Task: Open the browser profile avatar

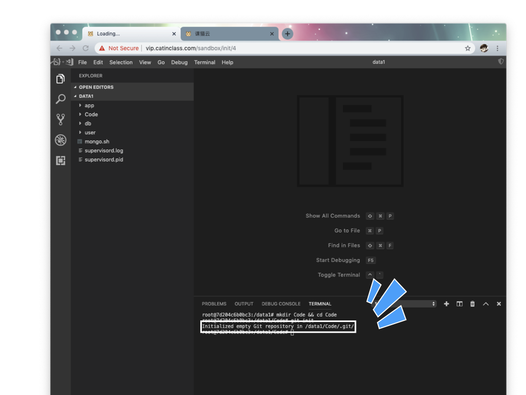Action: tap(484, 48)
